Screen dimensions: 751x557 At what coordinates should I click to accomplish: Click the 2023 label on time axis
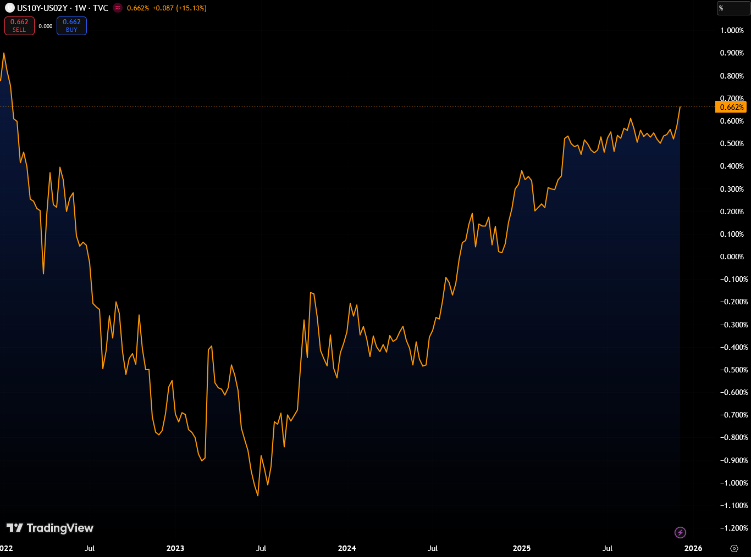click(175, 548)
